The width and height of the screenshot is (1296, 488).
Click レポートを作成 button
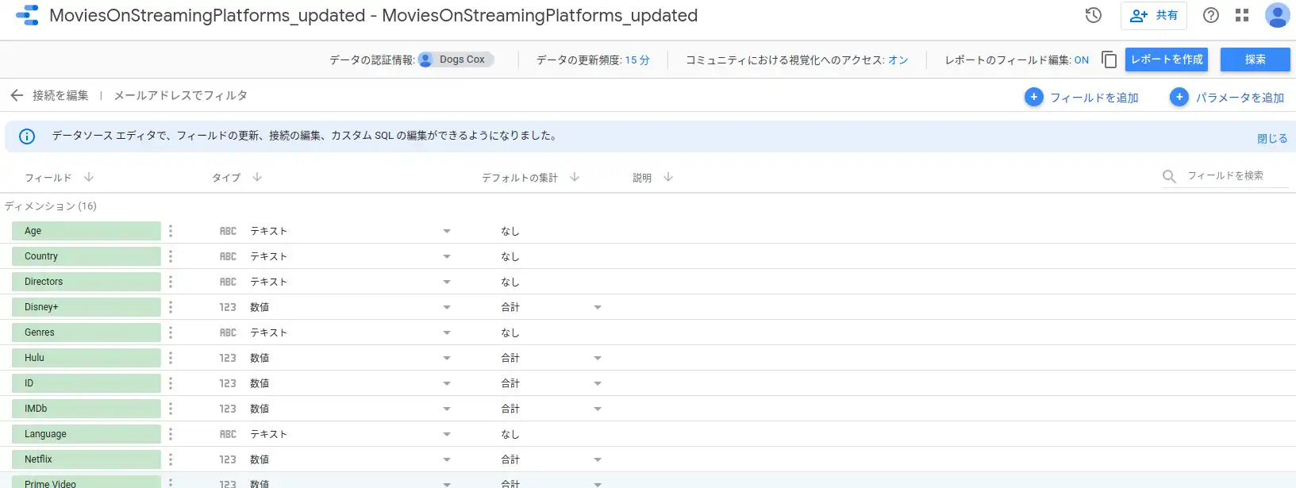tap(1167, 60)
